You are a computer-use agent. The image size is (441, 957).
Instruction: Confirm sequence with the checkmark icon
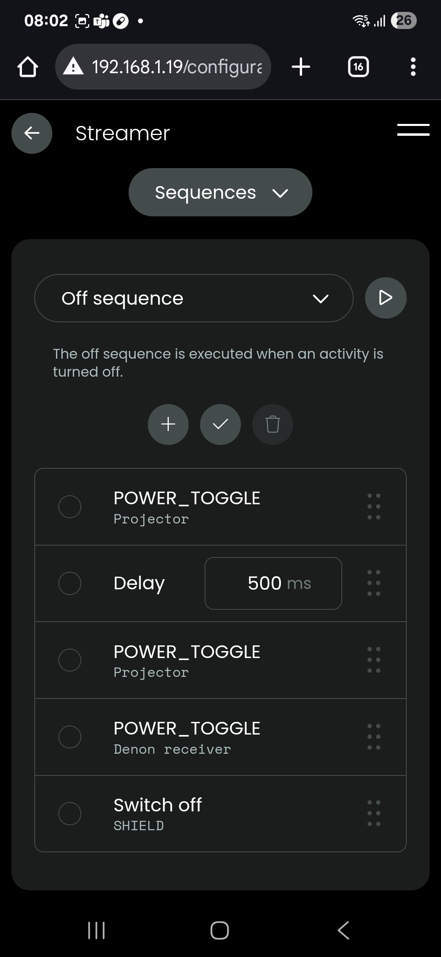(220, 425)
